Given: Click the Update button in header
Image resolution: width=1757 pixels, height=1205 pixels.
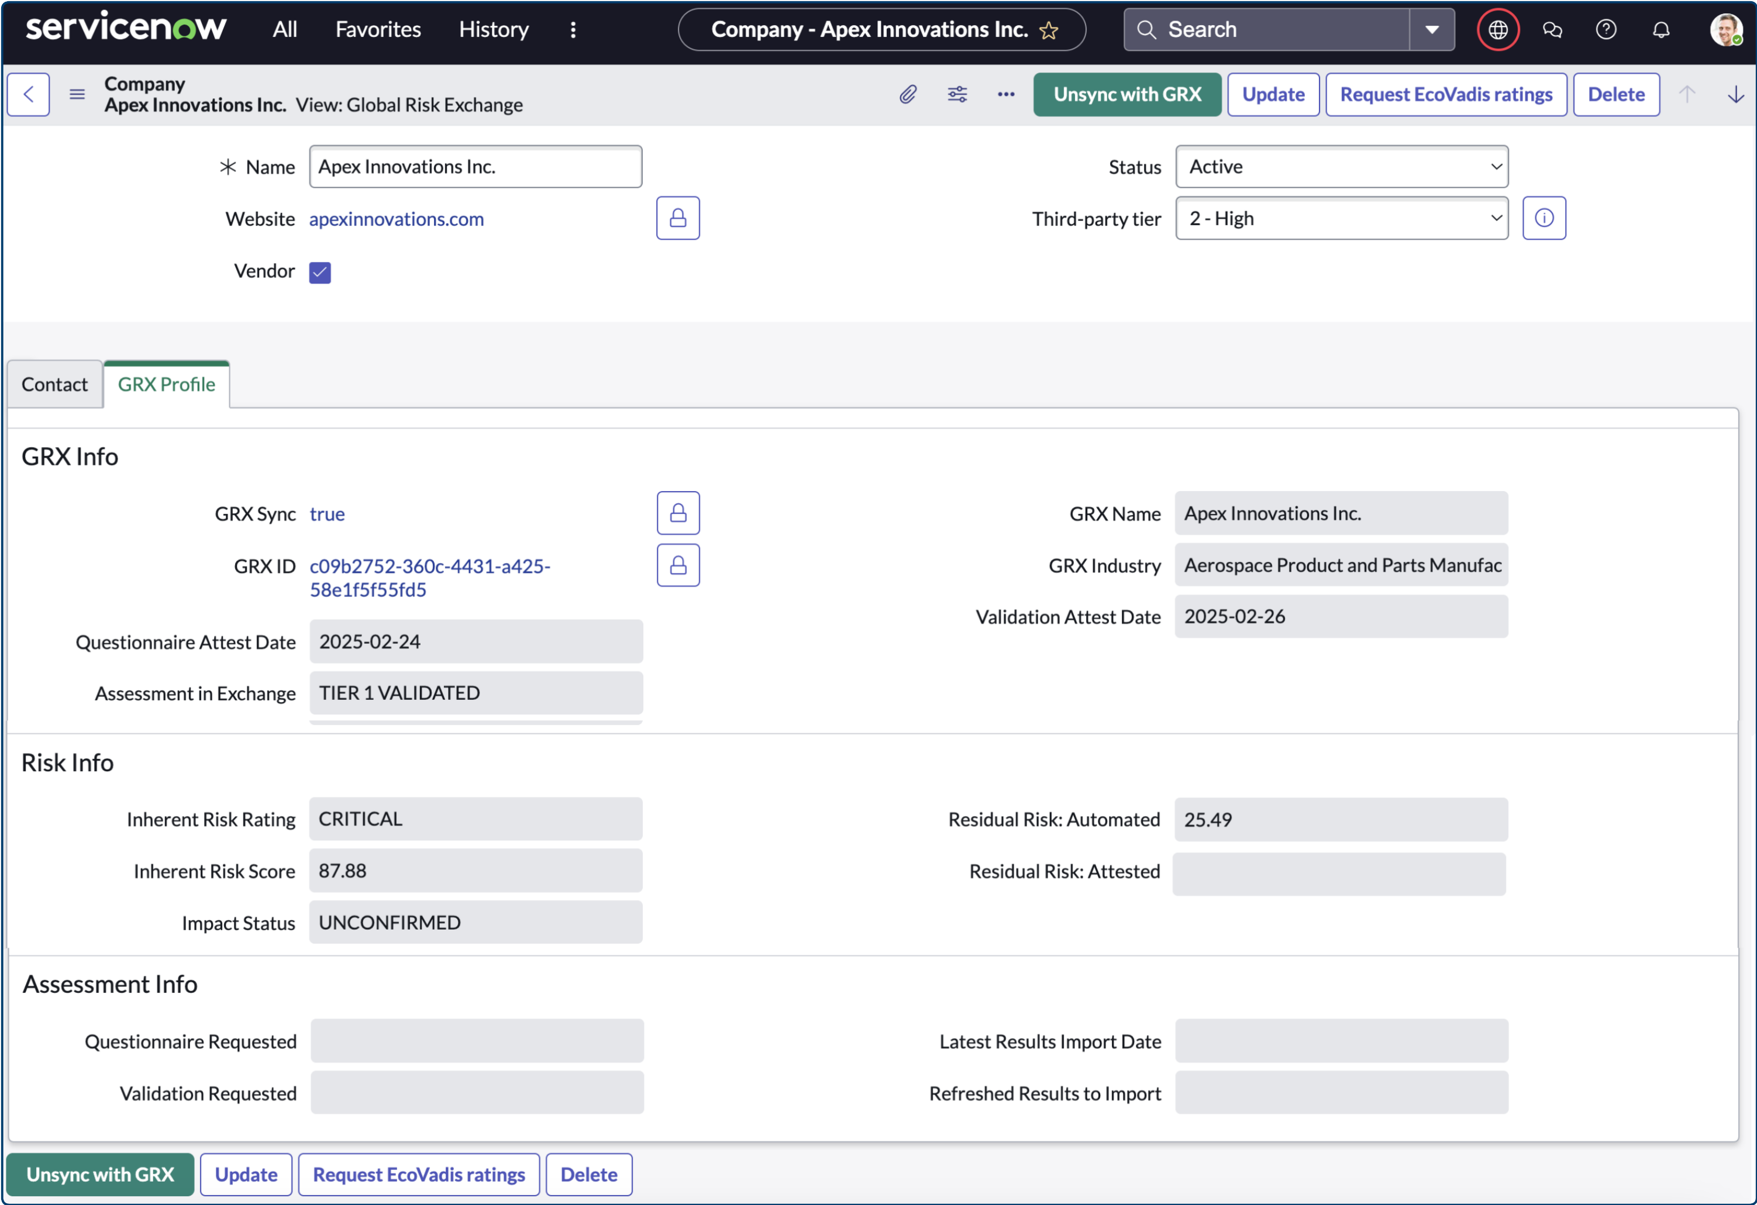Looking at the screenshot, I should pyautogui.click(x=1273, y=95).
